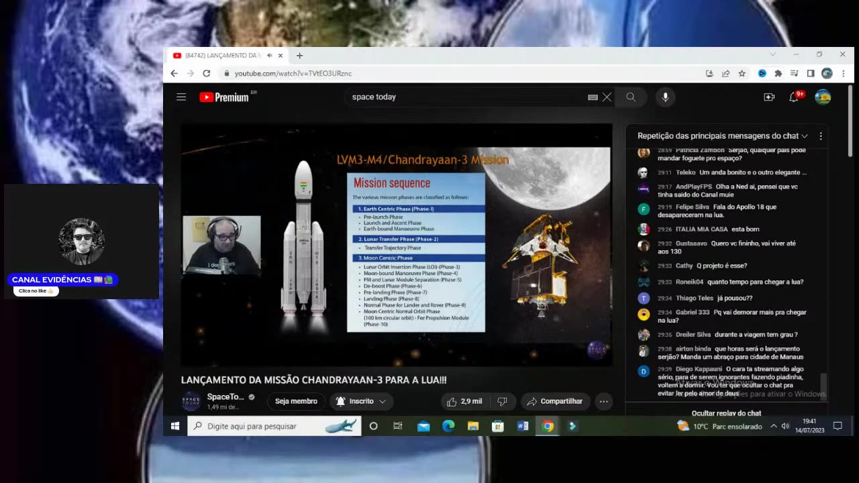
Task: Open Microsoft Store from the taskbar
Action: (498, 426)
